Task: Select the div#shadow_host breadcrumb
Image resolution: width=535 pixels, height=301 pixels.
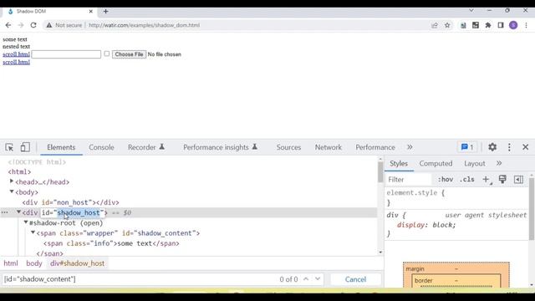Action: [78, 263]
